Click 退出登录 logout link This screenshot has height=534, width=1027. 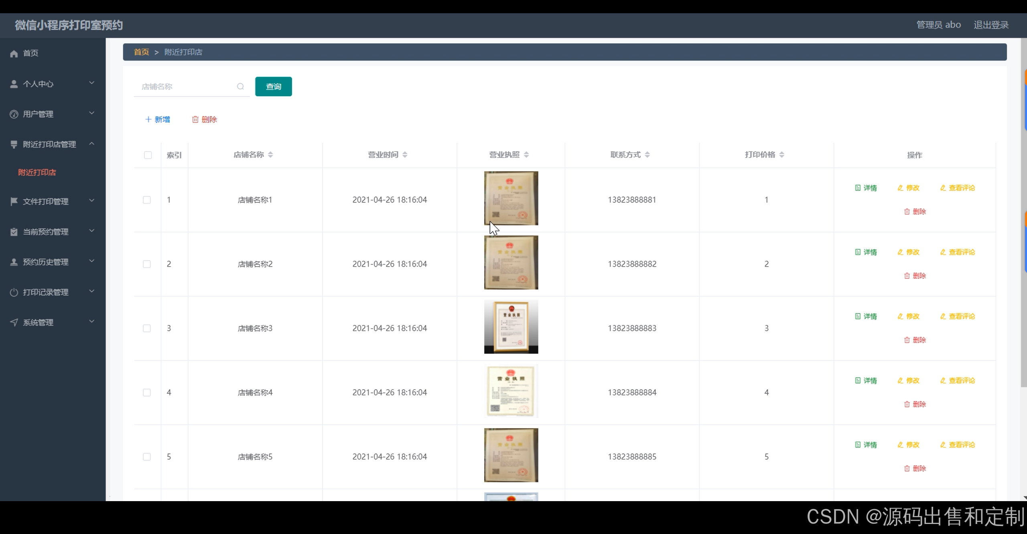click(990, 25)
